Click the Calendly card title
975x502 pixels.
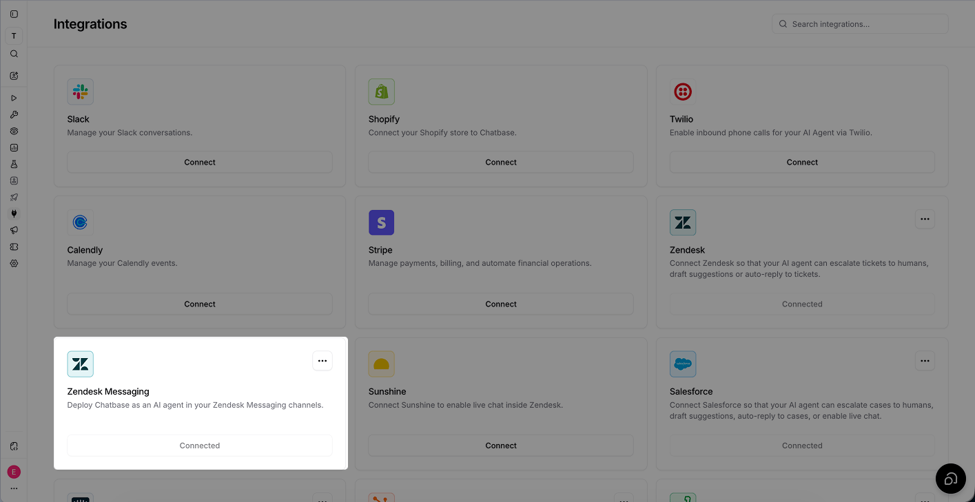coord(85,250)
